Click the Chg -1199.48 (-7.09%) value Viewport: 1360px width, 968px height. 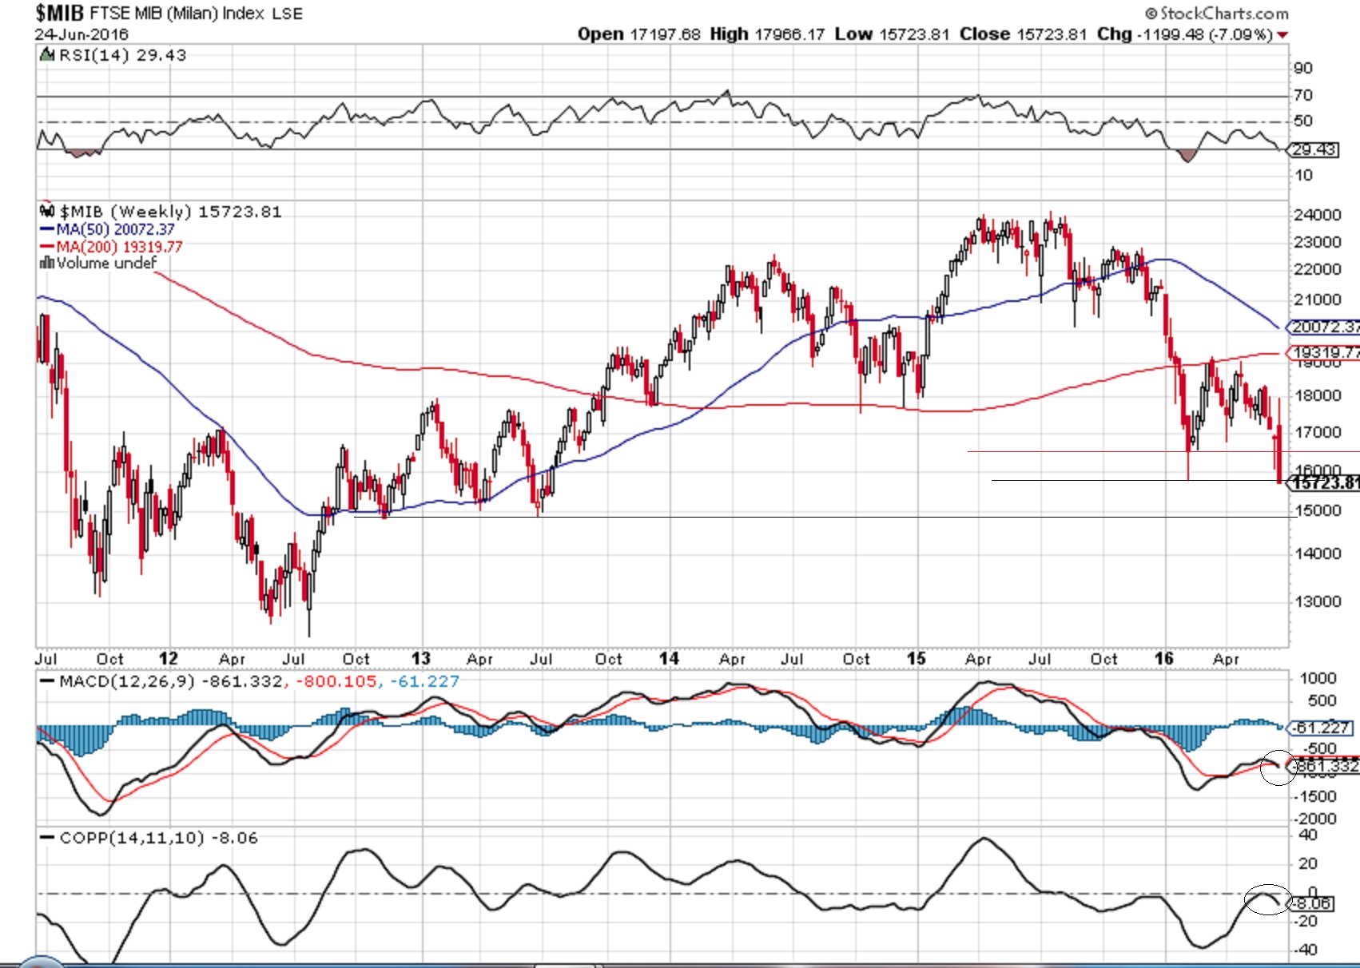click(1185, 34)
